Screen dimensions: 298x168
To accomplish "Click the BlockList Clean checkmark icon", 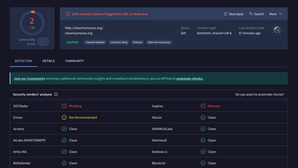I will click(203, 163).
